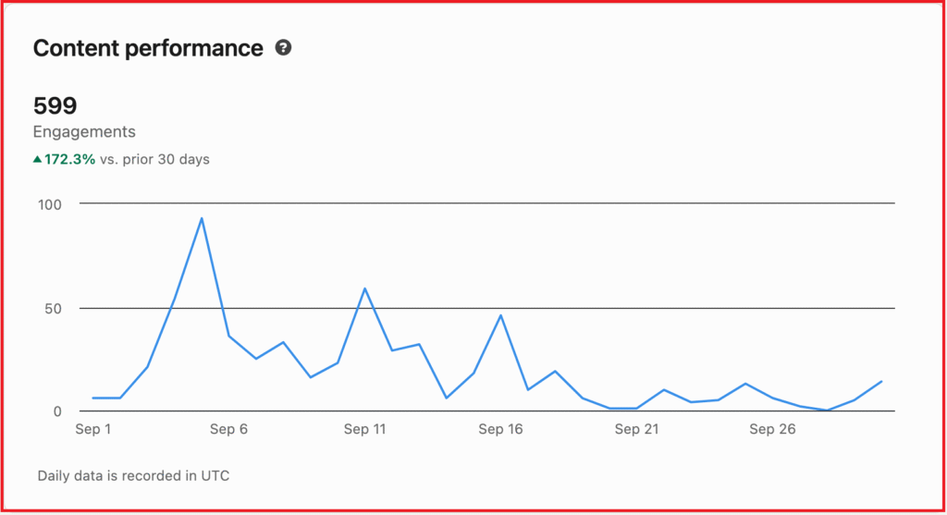Click the 100 y-axis label

point(48,203)
